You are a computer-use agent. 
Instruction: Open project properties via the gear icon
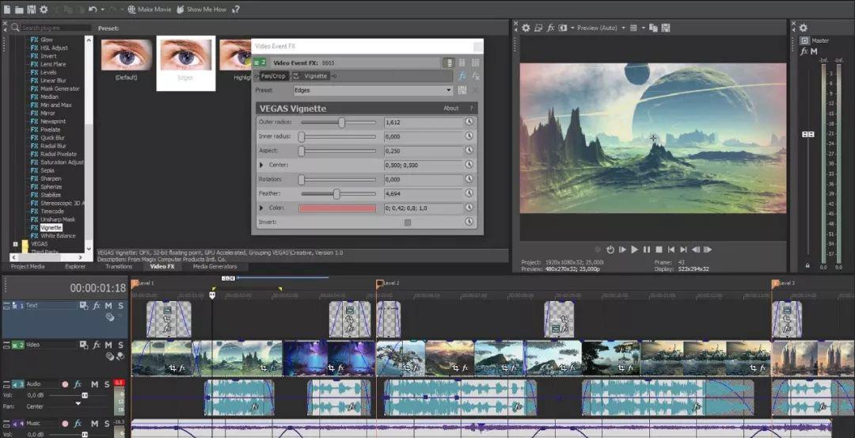coord(44,10)
